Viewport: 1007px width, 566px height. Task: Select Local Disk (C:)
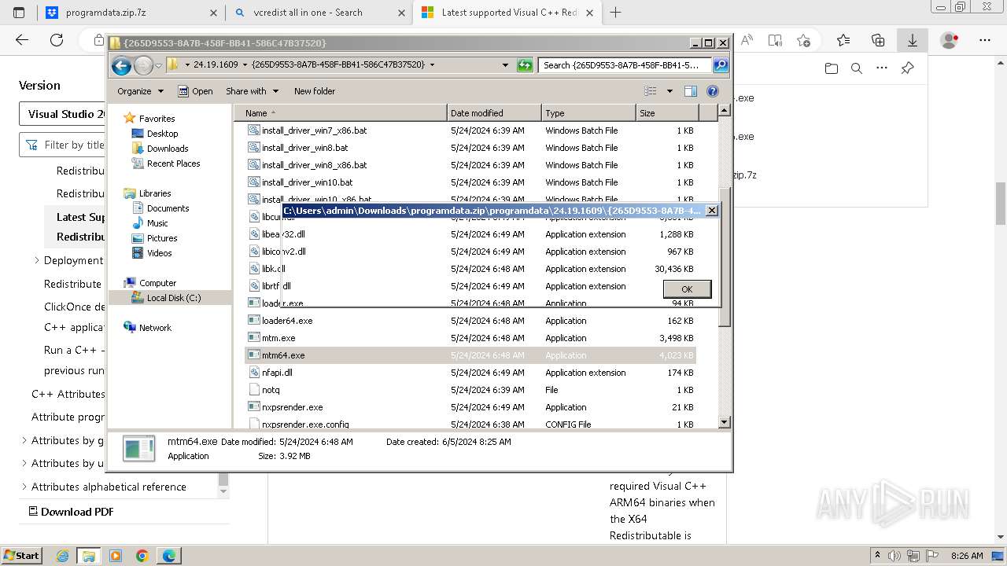pos(173,298)
